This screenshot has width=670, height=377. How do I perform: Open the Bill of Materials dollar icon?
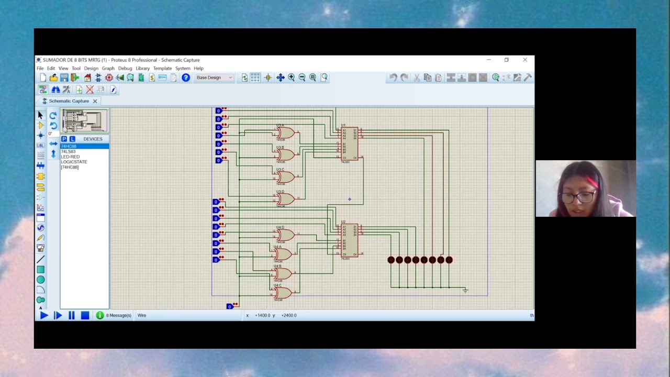coord(152,77)
